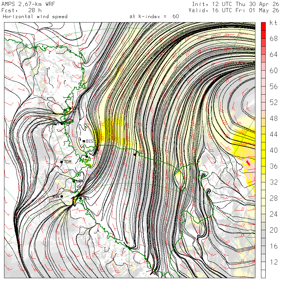Click the 'AMPS 2.67-km WRF' header text
The height and width of the screenshot is (281, 281).
[x=28, y=4]
